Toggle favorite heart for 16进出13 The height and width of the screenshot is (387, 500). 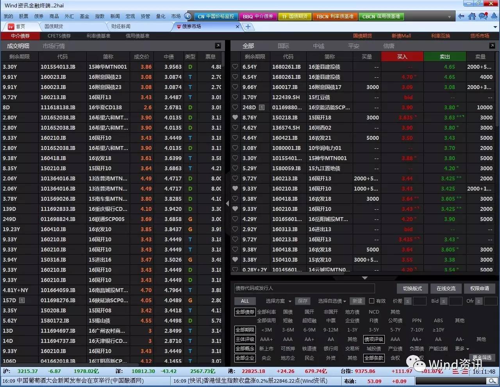(235, 229)
